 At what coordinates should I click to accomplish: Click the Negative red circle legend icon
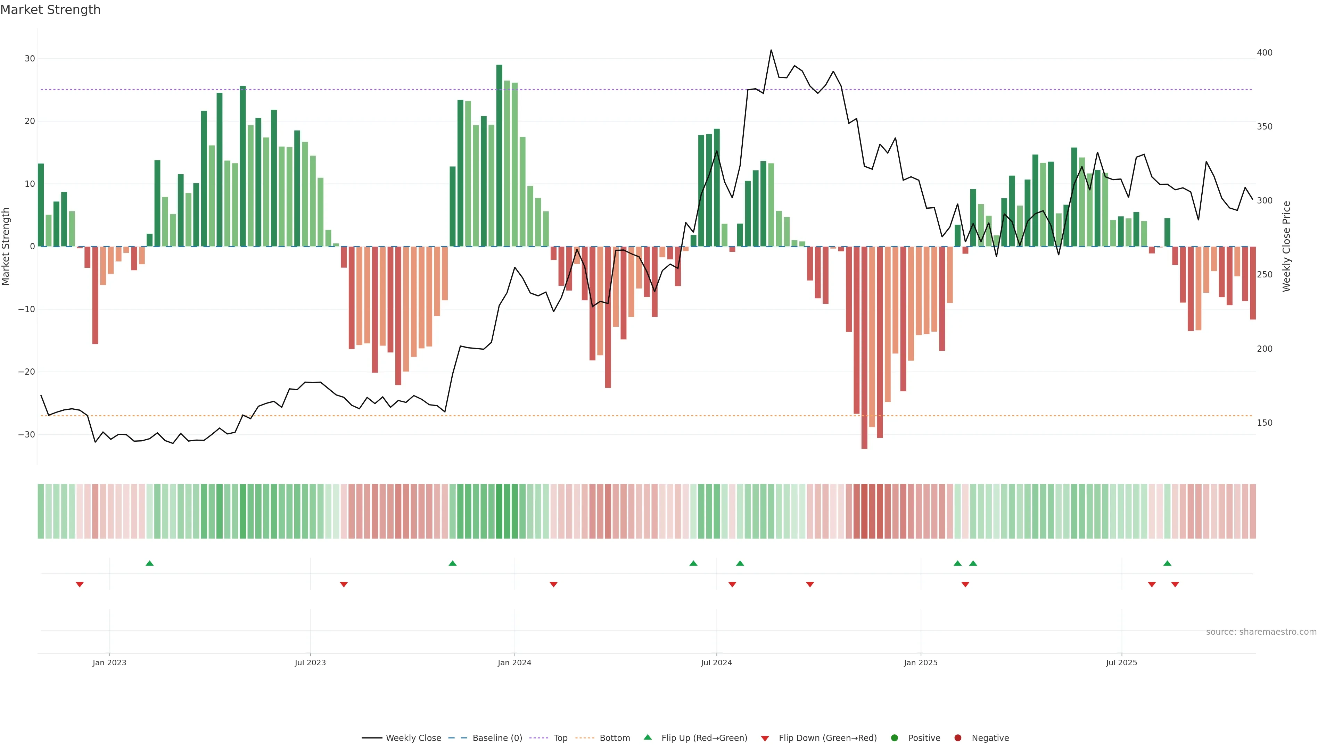[x=957, y=738]
